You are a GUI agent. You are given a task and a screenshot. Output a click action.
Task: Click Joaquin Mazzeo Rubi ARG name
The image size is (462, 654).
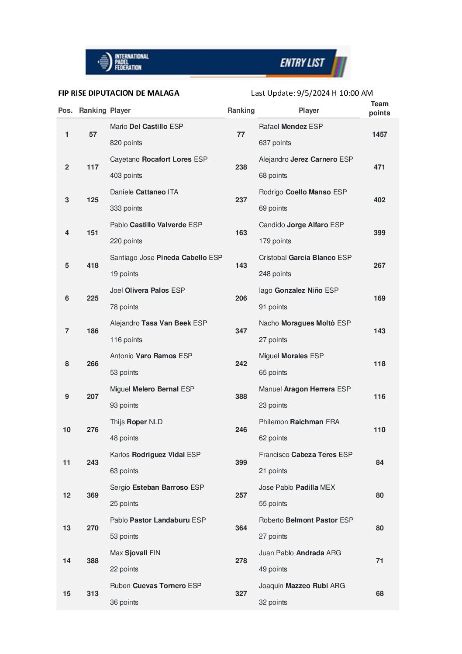[x=302, y=586]
